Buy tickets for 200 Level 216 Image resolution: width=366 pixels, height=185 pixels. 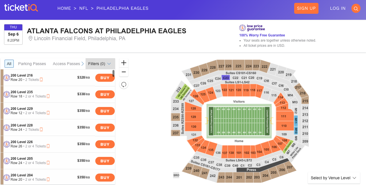[x=105, y=77]
